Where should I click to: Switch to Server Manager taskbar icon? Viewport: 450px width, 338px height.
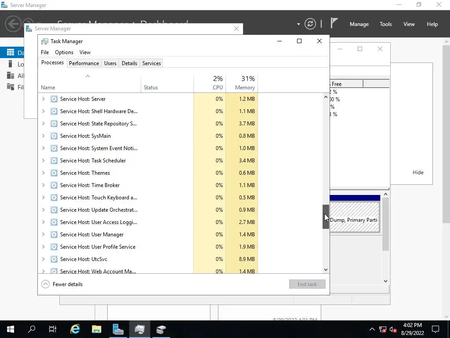(x=118, y=329)
